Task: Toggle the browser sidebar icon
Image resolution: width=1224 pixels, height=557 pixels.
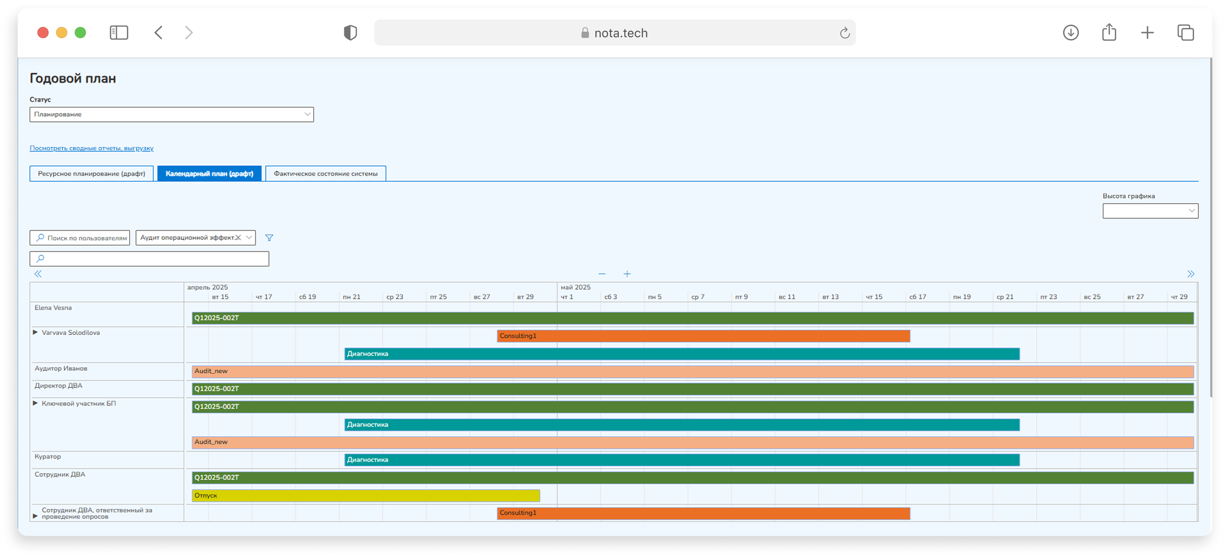Action: [119, 33]
